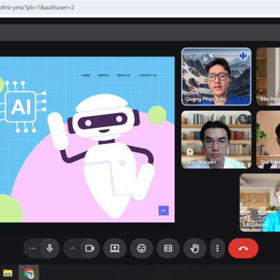This screenshot has width=280, height=280.
Task: Click the LBG Asia participant tile
Action: [260, 203]
